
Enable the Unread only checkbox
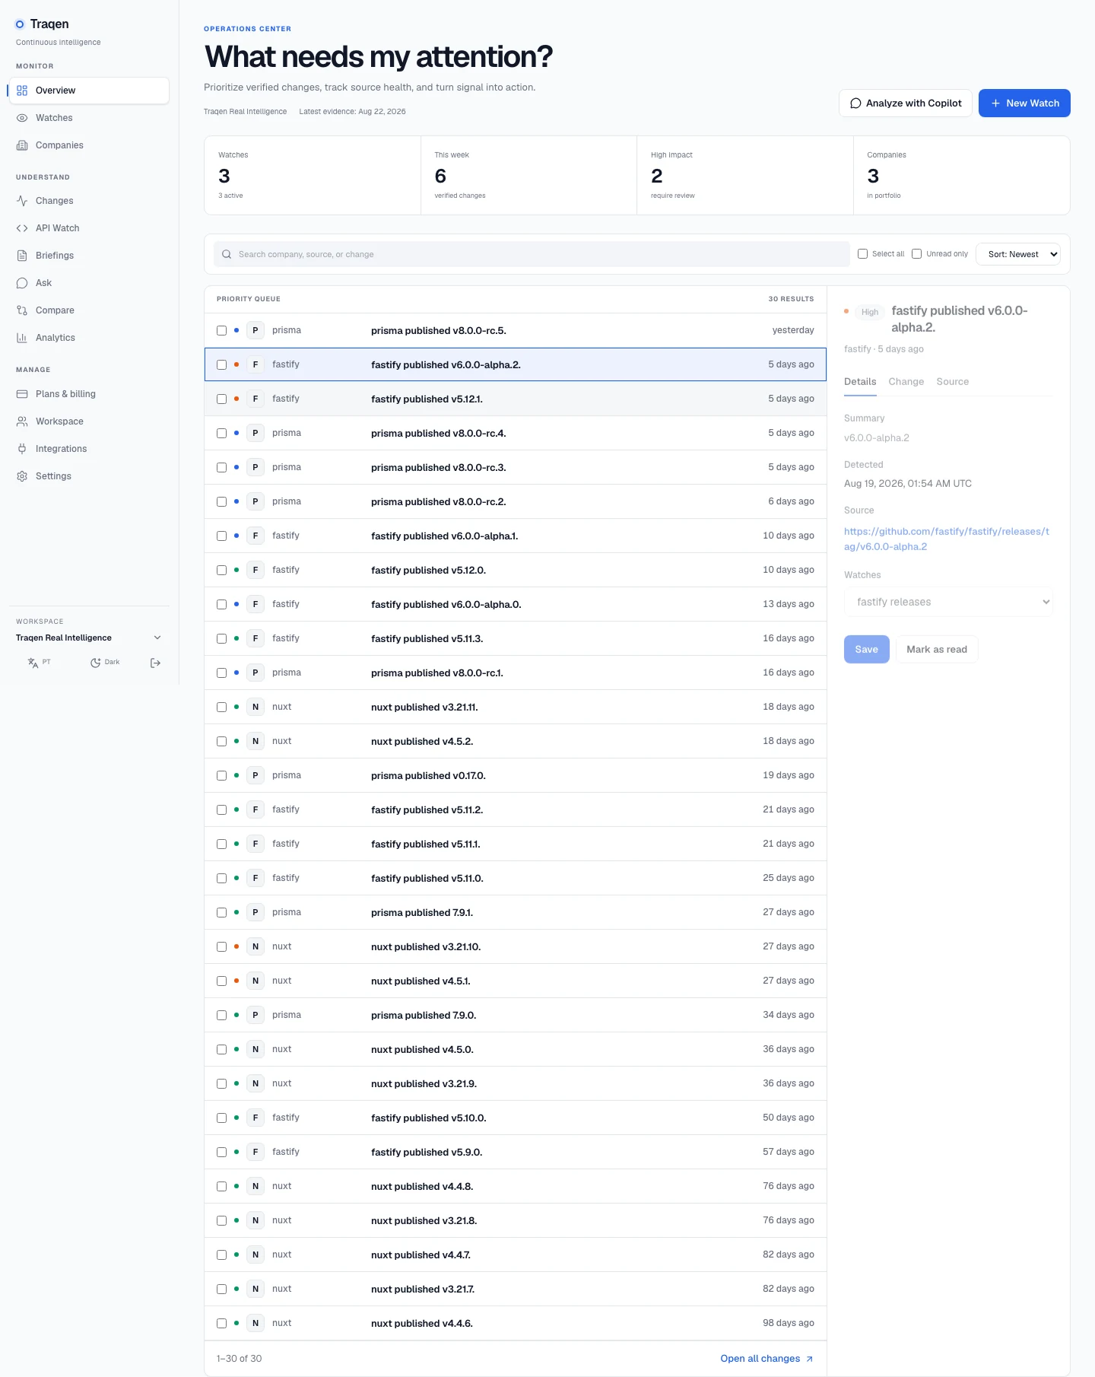click(916, 254)
